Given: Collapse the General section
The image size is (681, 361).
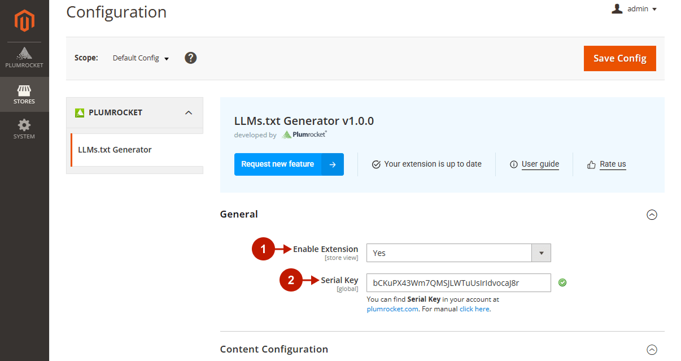Looking at the screenshot, I should coord(652,215).
